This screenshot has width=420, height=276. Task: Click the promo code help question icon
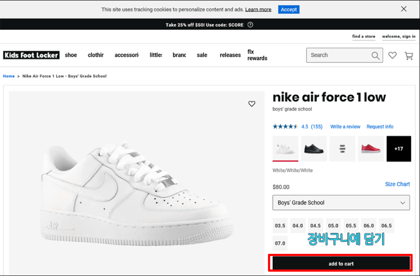(x=250, y=25)
